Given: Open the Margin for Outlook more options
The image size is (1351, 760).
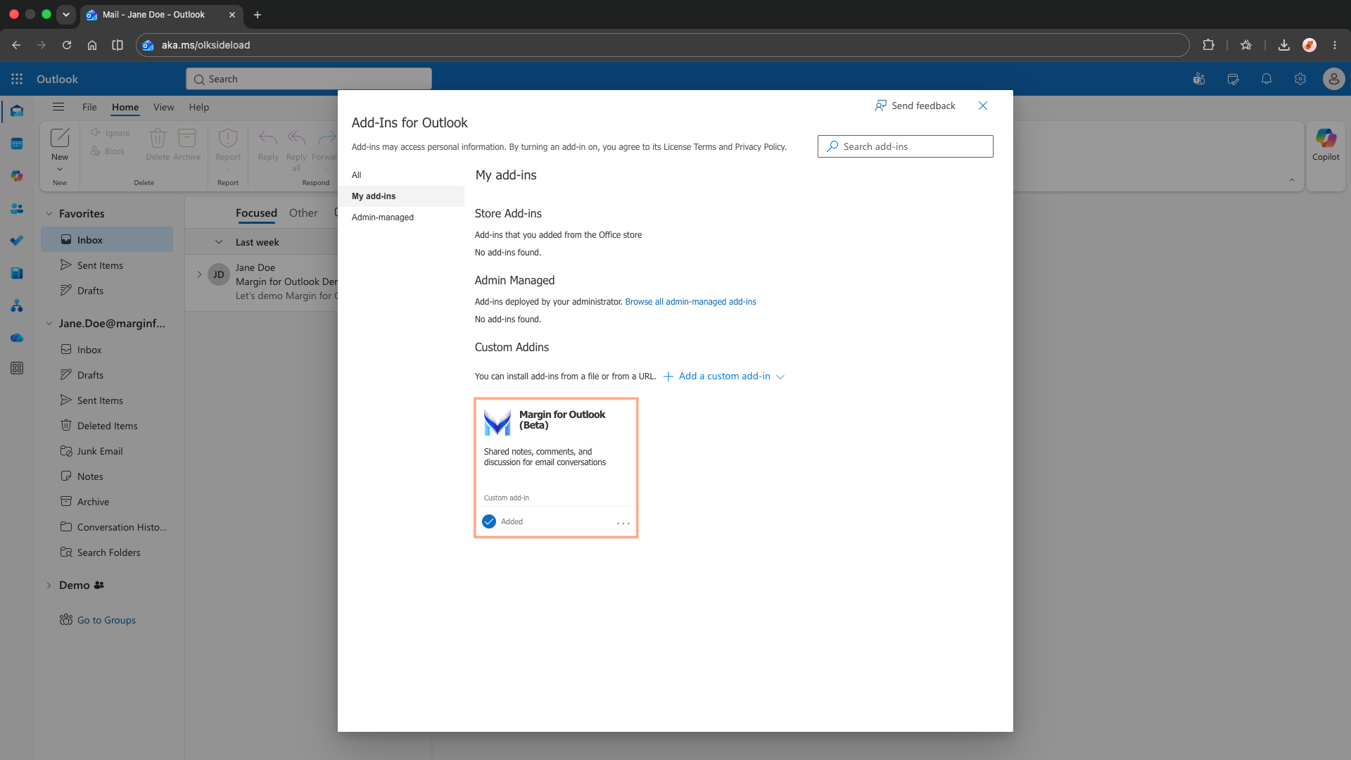Looking at the screenshot, I should pyautogui.click(x=623, y=523).
